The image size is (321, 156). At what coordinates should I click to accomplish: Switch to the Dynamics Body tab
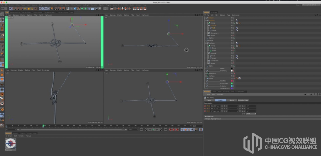[243, 100]
